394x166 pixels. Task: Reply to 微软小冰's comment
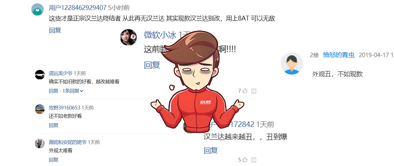click(x=152, y=65)
